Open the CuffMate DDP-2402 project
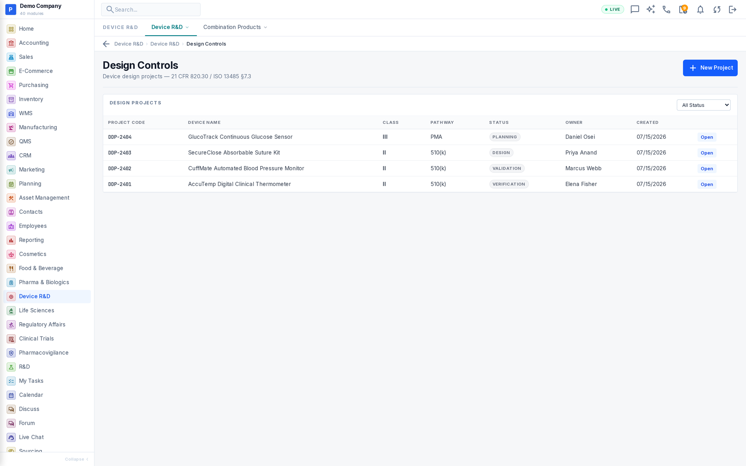The width and height of the screenshot is (746, 466). 707,169
